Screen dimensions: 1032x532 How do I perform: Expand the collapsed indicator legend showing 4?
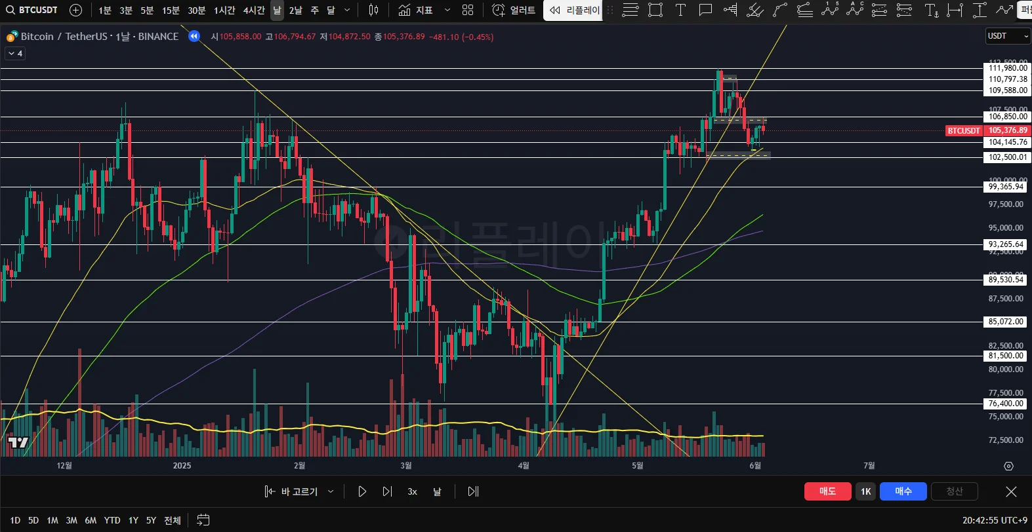pos(15,54)
